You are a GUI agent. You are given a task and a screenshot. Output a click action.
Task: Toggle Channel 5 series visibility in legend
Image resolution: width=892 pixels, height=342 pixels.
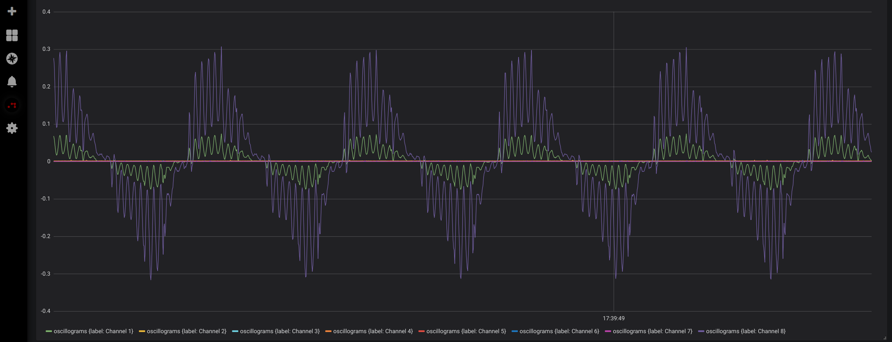click(465, 331)
